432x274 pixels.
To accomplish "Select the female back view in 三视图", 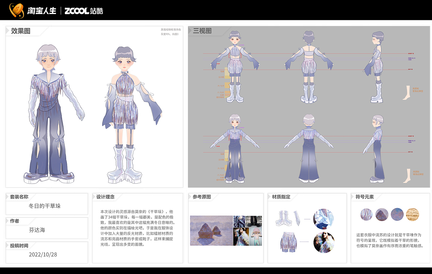I will pos(309,67).
